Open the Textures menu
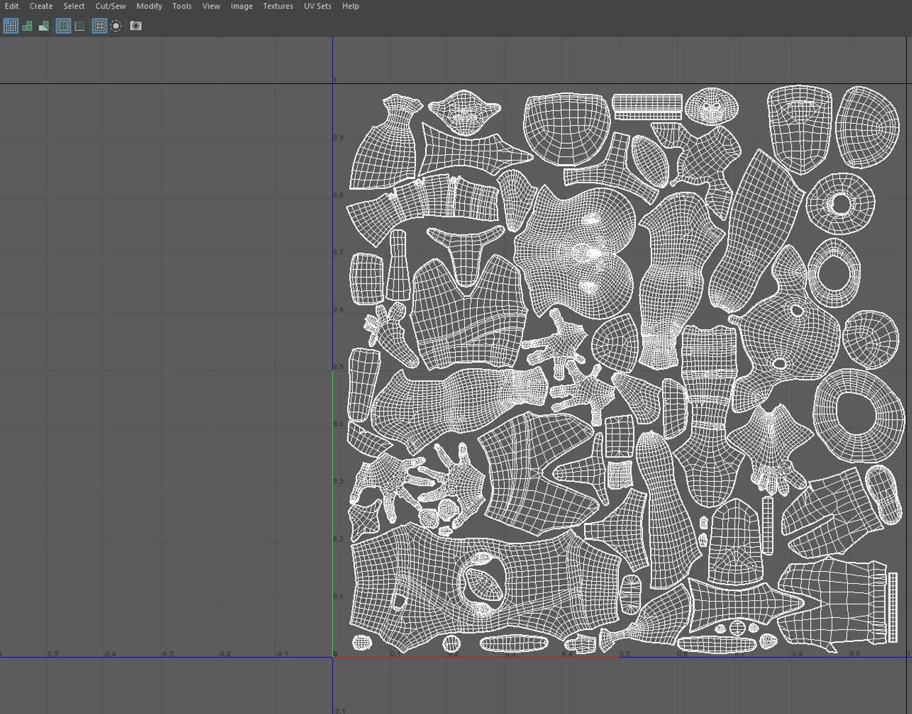Image resolution: width=912 pixels, height=714 pixels. (x=278, y=6)
